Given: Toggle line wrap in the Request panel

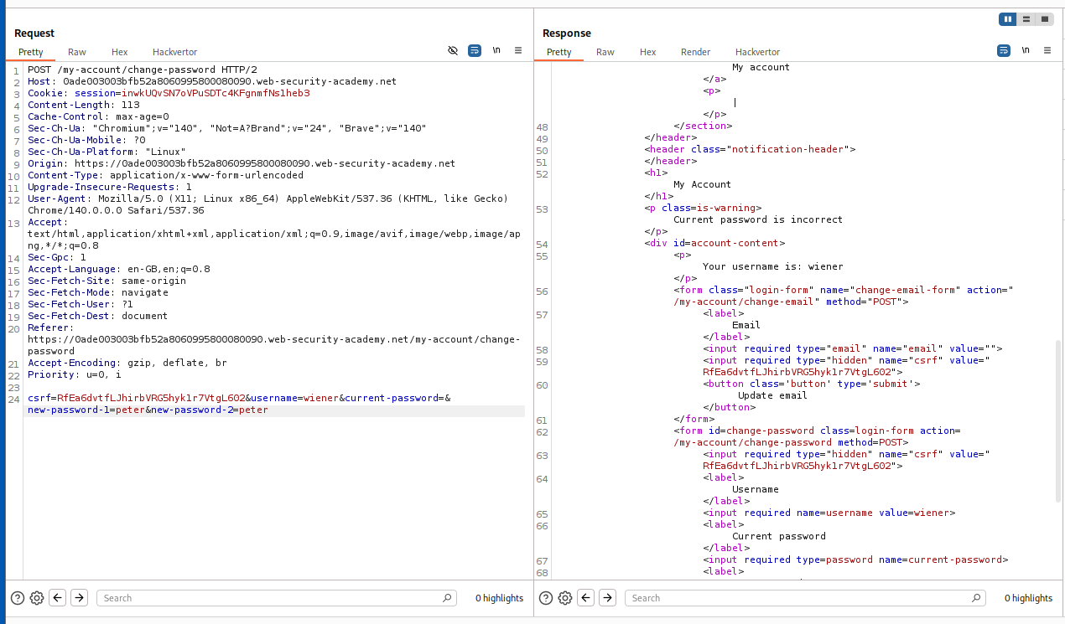Looking at the screenshot, I should [x=475, y=51].
